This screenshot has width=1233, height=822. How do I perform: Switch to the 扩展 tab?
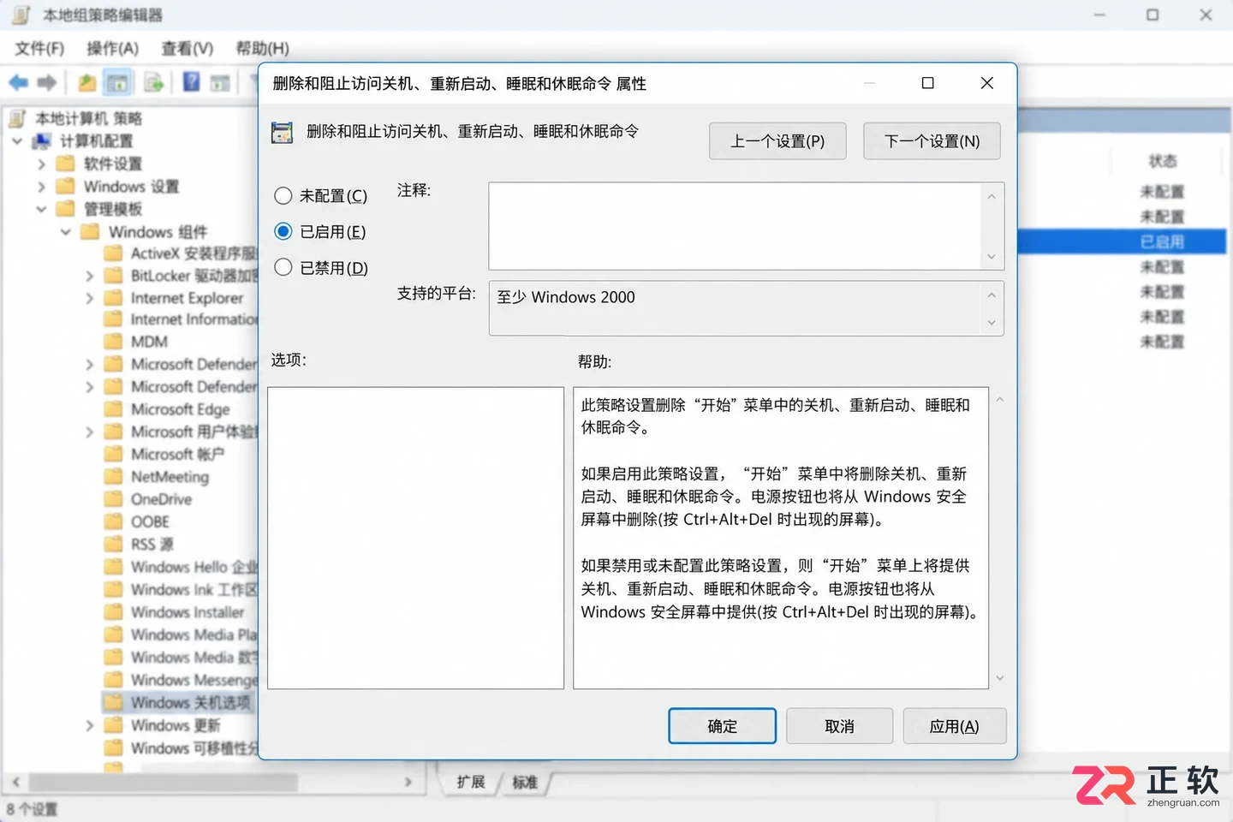471,782
